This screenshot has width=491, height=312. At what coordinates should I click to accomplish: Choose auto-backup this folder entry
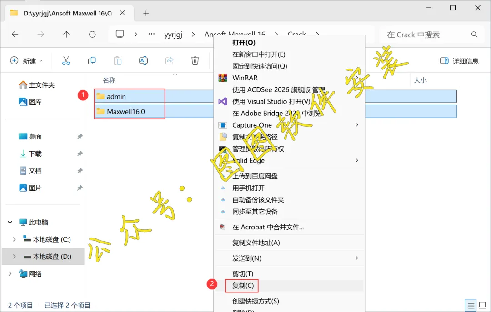[289, 200]
